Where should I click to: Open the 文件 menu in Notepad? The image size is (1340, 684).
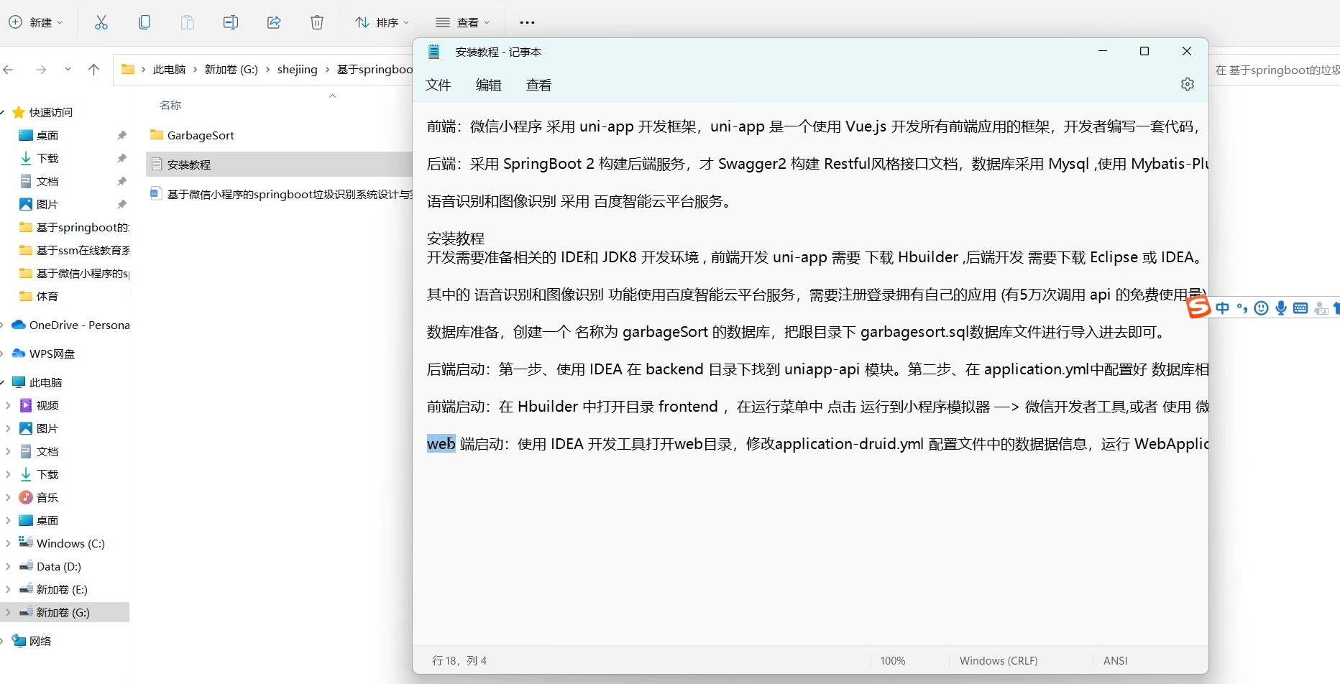439,85
